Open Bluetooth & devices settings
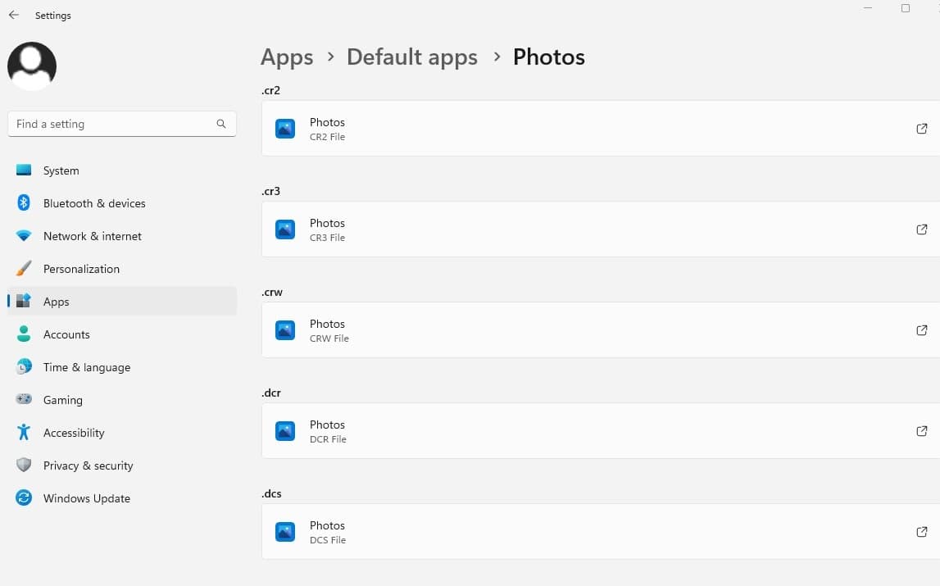 point(94,203)
